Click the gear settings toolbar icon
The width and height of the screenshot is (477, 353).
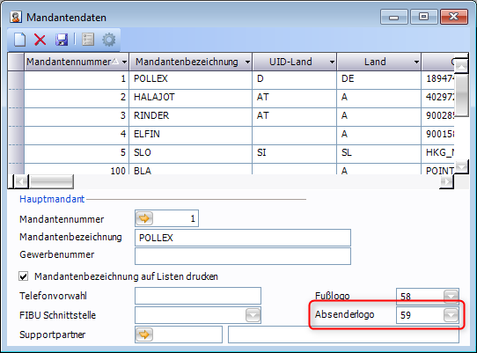(109, 40)
